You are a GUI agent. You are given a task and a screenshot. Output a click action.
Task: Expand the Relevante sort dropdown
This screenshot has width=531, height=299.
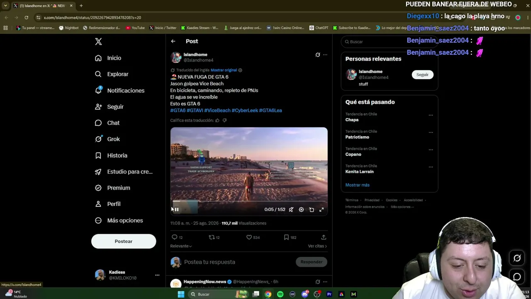click(x=181, y=246)
